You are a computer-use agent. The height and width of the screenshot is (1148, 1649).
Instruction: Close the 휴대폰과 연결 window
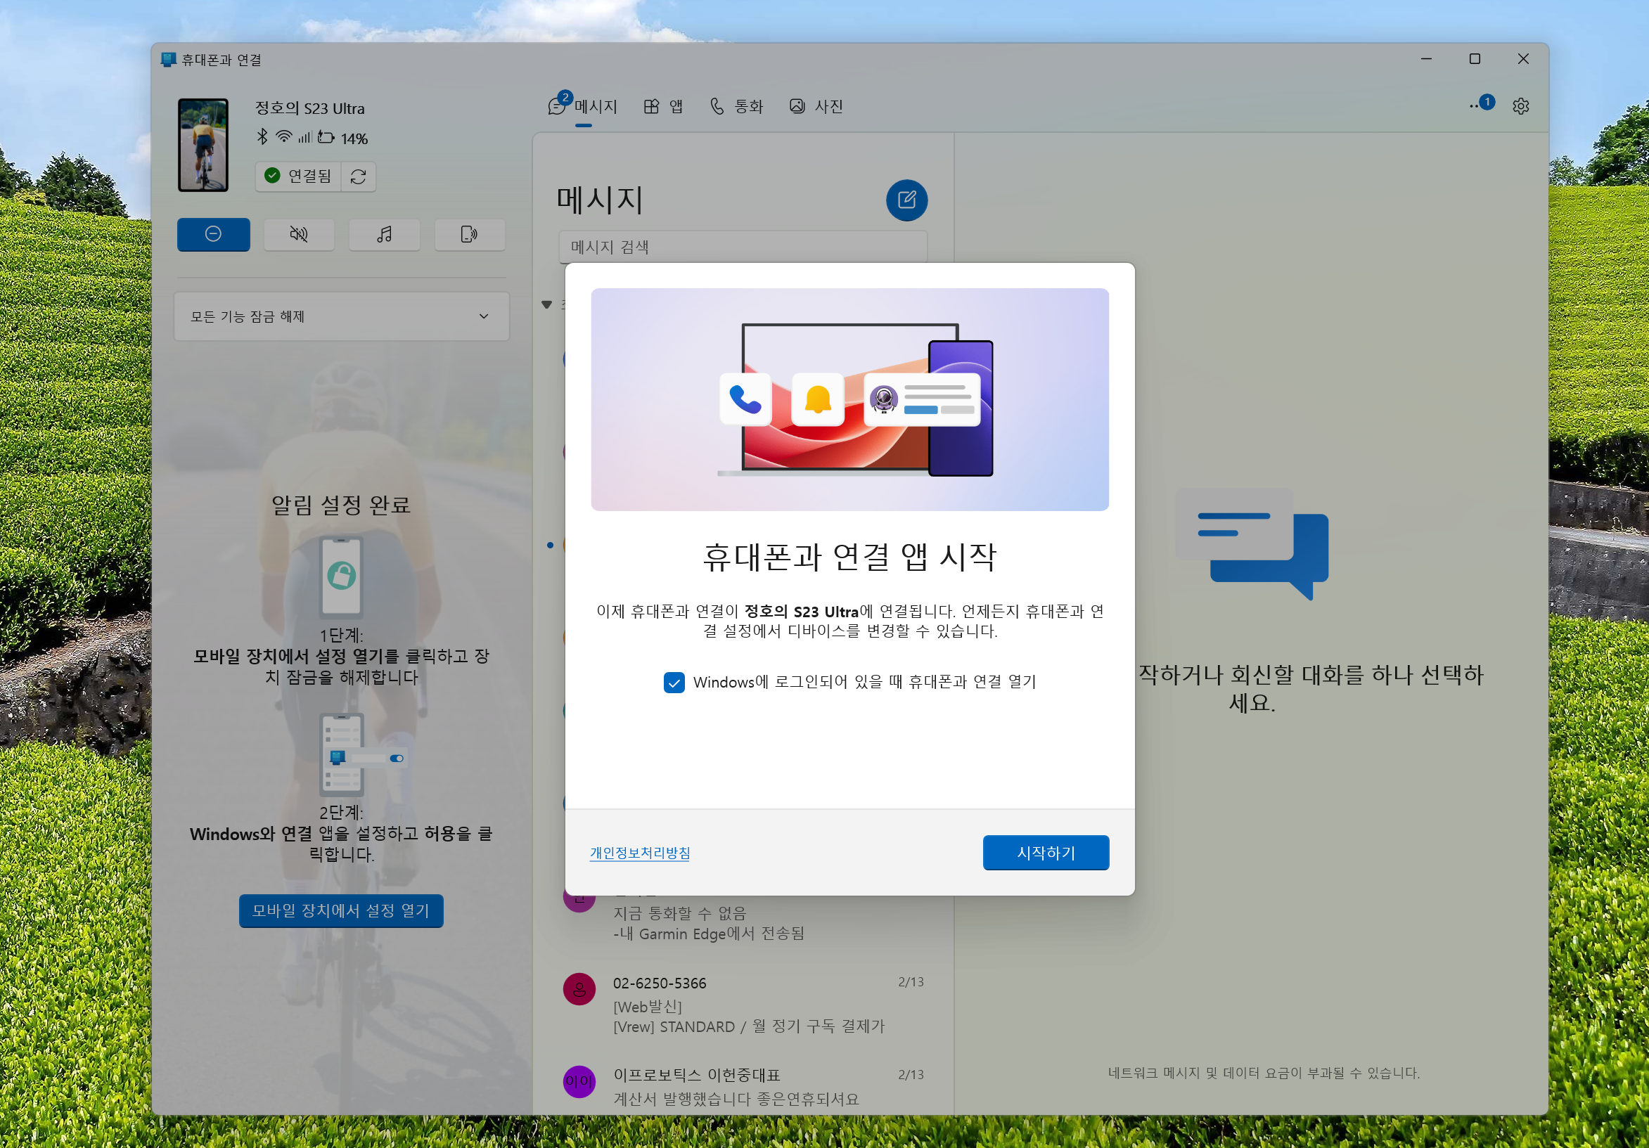pyautogui.click(x=1522, y=59)
